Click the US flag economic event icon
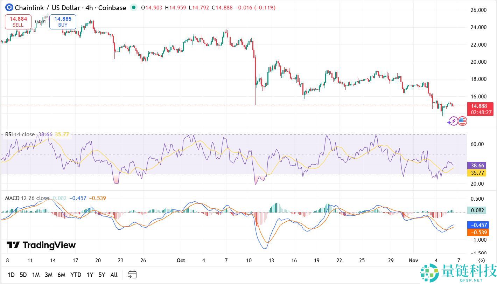 [x=462, y=121]
